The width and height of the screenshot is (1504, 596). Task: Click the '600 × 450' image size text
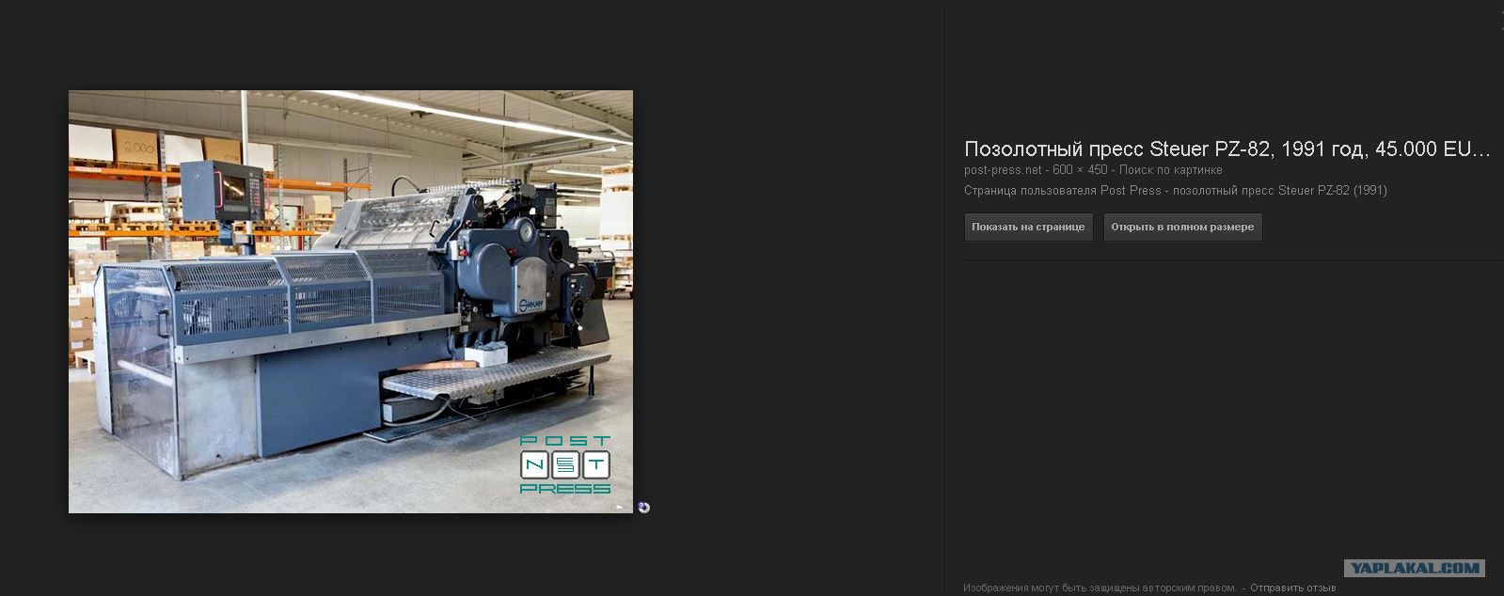tap(1080, 170)
